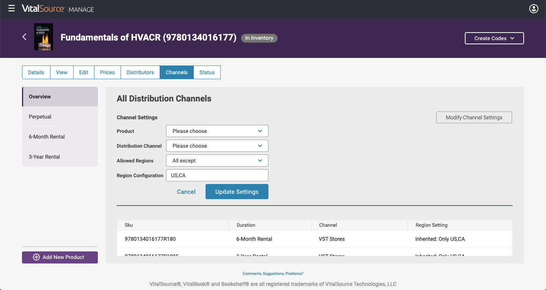Image resolution: width=546 pixels, height=290 pixels.
Task: Click the Cancel link
Action: coord(186,192)
